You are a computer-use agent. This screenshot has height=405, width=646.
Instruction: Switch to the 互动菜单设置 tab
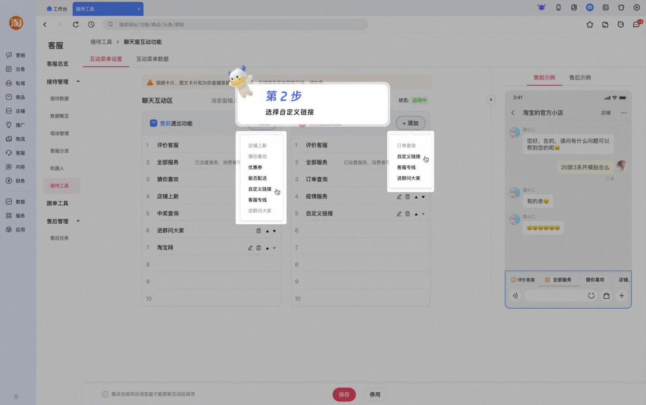tap(106, 59)
